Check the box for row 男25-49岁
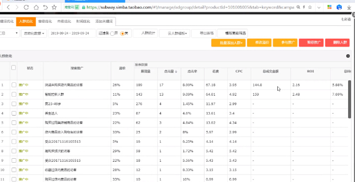This screenshot has height=182, width=355. [14, 104]
